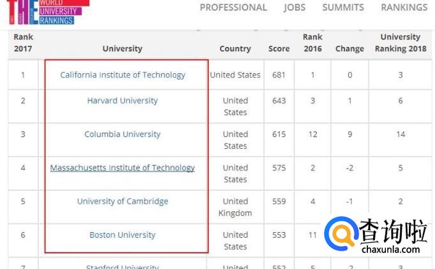Viewport: 435px width, 269px height.
Task: Sort by University Ranking 2018 column
Action: pos(400,43)
